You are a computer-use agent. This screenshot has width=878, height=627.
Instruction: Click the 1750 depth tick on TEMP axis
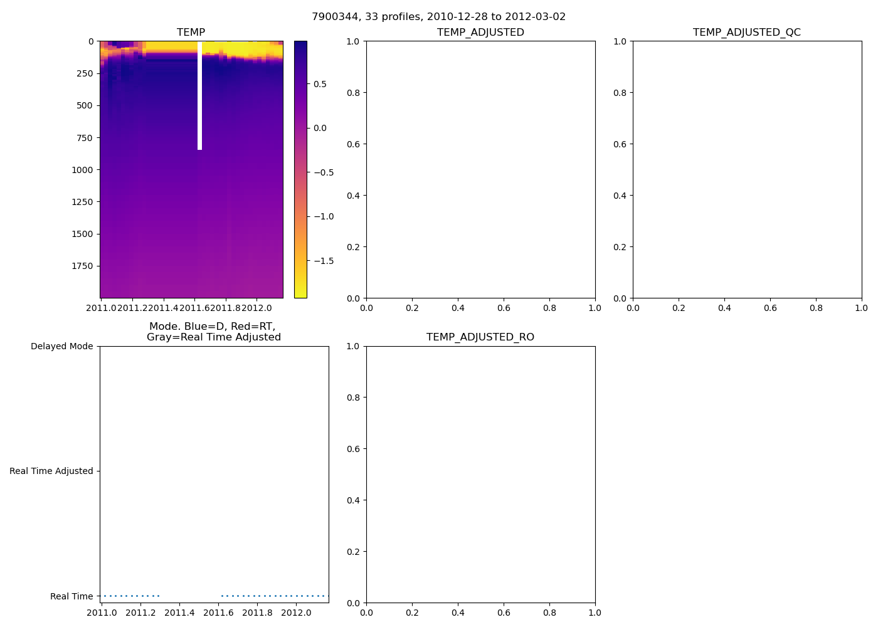point(82,266)
